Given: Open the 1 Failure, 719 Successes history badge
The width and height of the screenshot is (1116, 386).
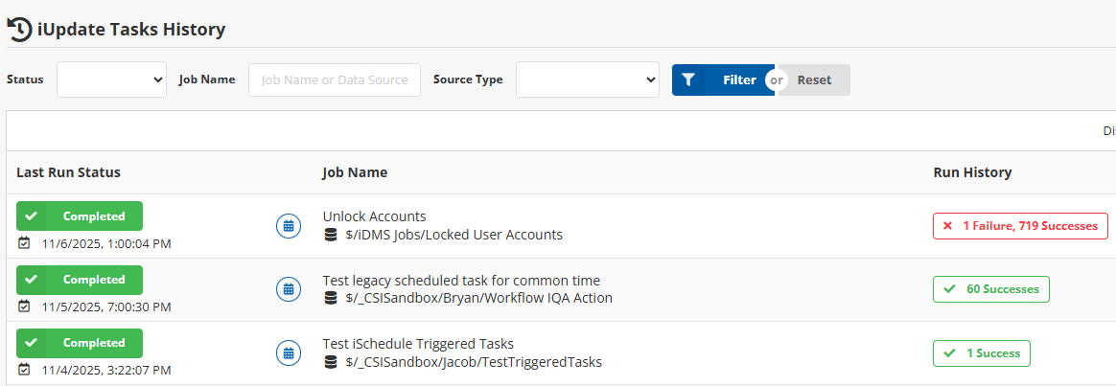Looking at the screenshot, I should click(1020, 226).
